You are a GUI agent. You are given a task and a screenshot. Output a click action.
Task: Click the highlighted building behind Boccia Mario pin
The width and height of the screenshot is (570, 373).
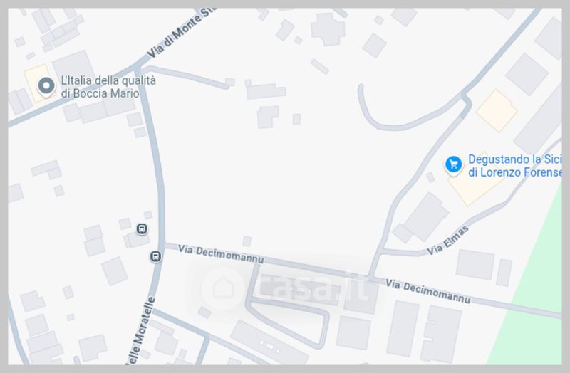[38, 83]
